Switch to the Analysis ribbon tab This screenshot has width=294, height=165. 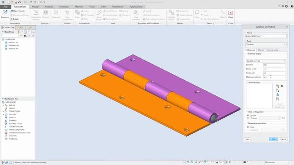tap(49, 7)
